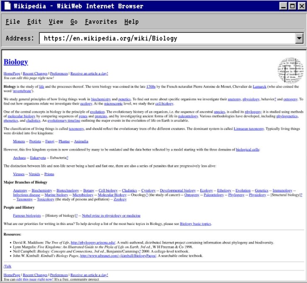The height and width of the screenshot is (283, 307).
Task: Open the Zoology branch link
Action: click(120, 199)
